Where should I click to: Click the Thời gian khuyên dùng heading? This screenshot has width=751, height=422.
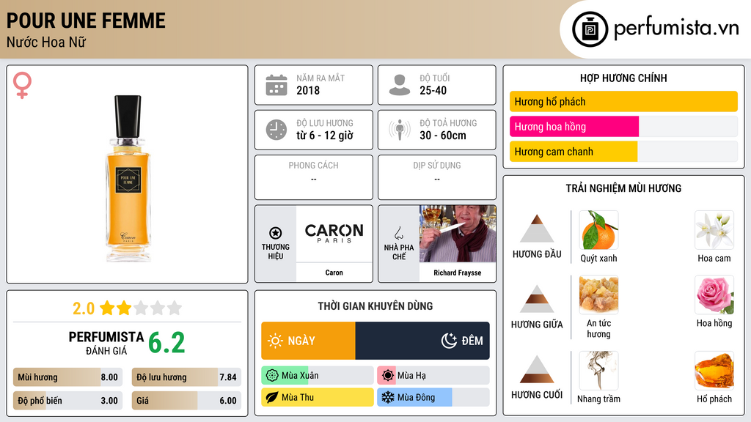[375, 306]
